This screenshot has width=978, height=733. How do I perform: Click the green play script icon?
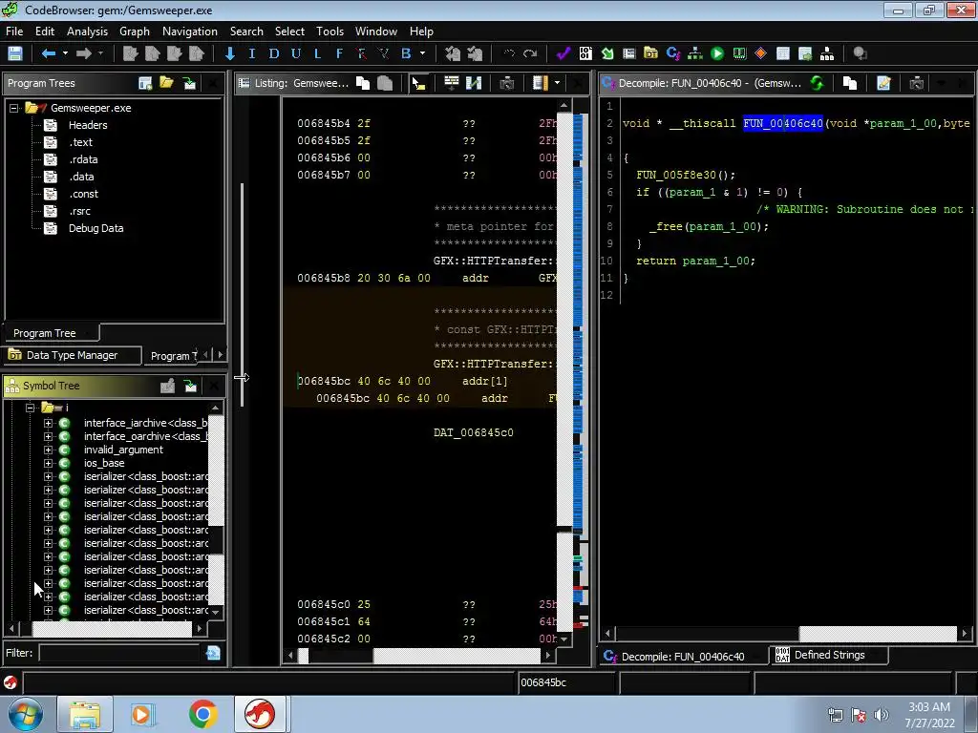pos(717,53)
